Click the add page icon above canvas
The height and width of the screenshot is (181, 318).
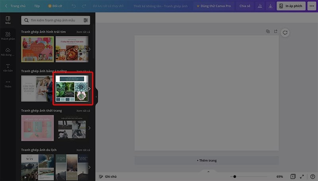click(x=275, y=31)
